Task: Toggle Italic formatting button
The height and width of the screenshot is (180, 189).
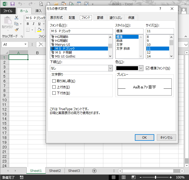Action: (x=33, y=24)
